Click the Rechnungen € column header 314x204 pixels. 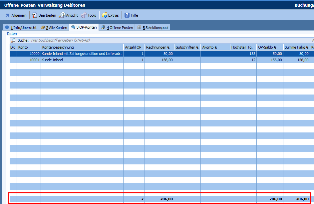(x=159, y=47)
